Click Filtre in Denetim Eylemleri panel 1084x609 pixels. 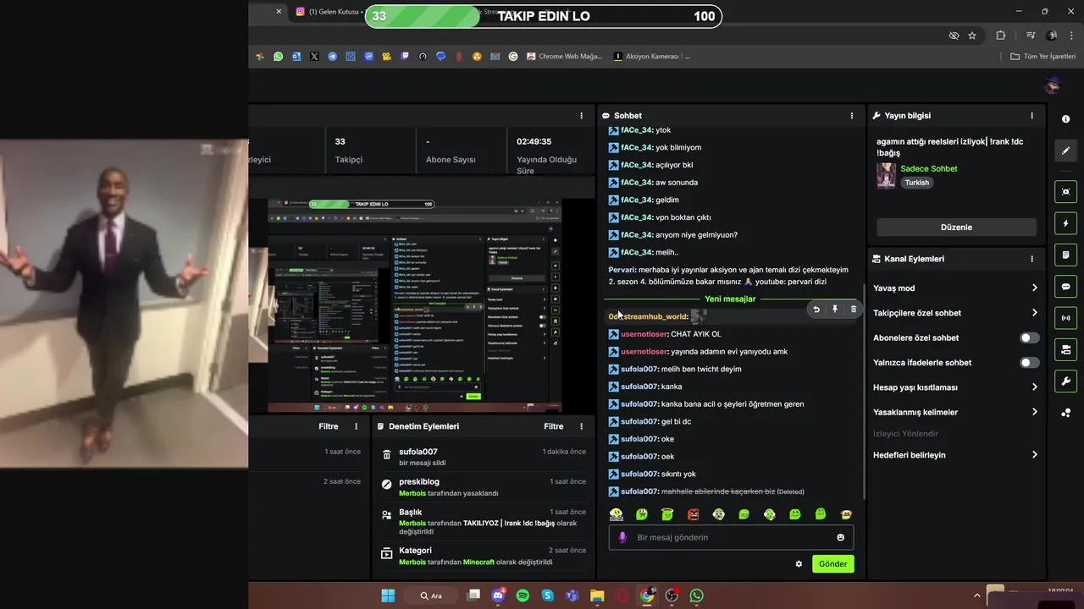(554, 426)
